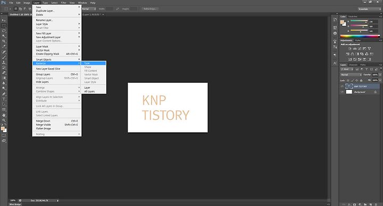Hide the Background layer eye icon
This screenshot has height=206, width=383.
(x=342, y=92)
